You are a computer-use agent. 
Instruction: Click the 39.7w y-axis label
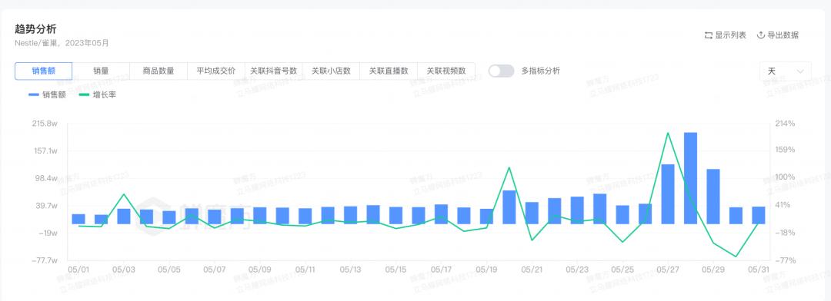47,206
